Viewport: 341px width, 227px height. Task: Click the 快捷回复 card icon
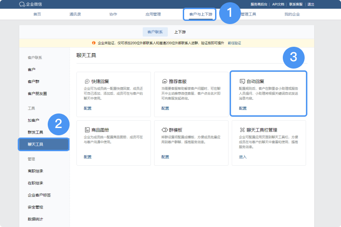pos(87,81)
